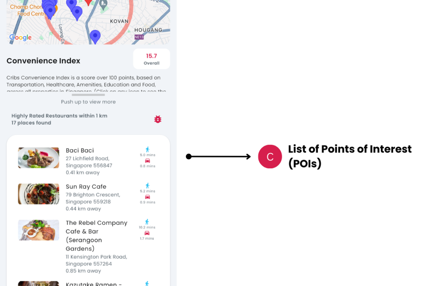Image resolution: width=430 pixels, height=286 pixels.
Task: Select the Kazutake Ramen listing title
Action: pos(94,284)
